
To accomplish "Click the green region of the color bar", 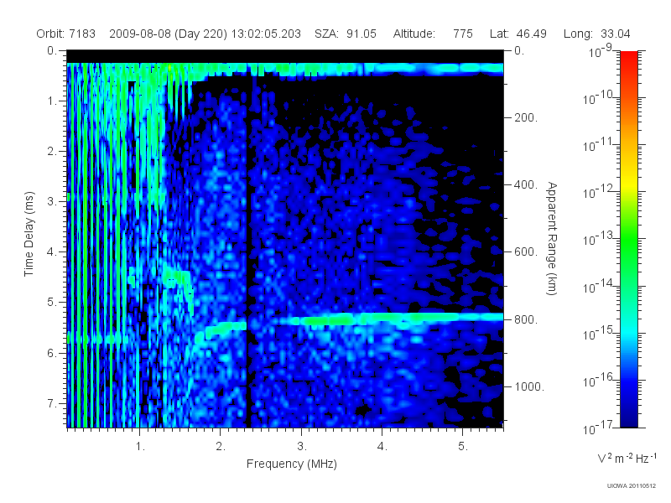I will click(628, 246).
